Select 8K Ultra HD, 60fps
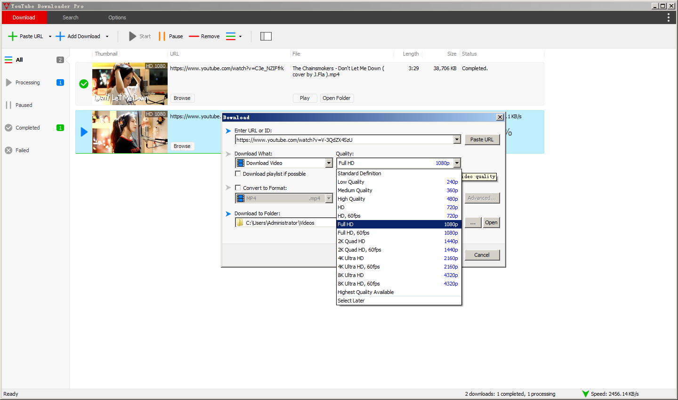The width and height of the screenshot is (678, 400). click(x=399, y=284)
